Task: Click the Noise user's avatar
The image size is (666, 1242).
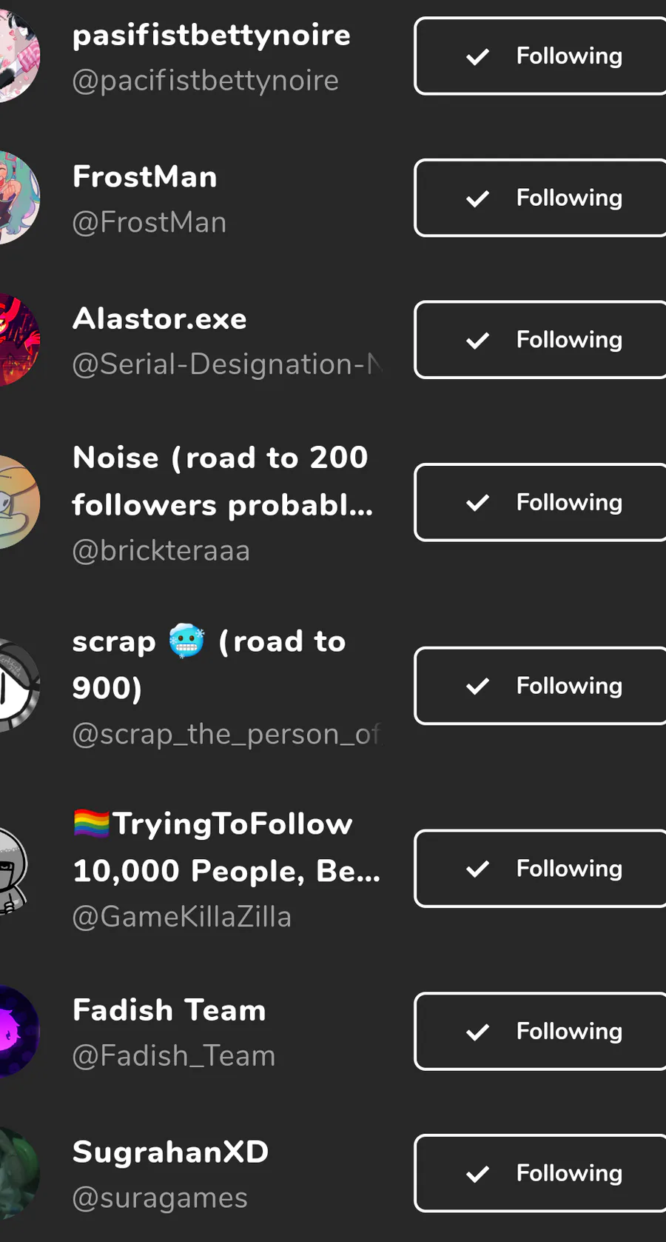Action: (x=16, y=503)
